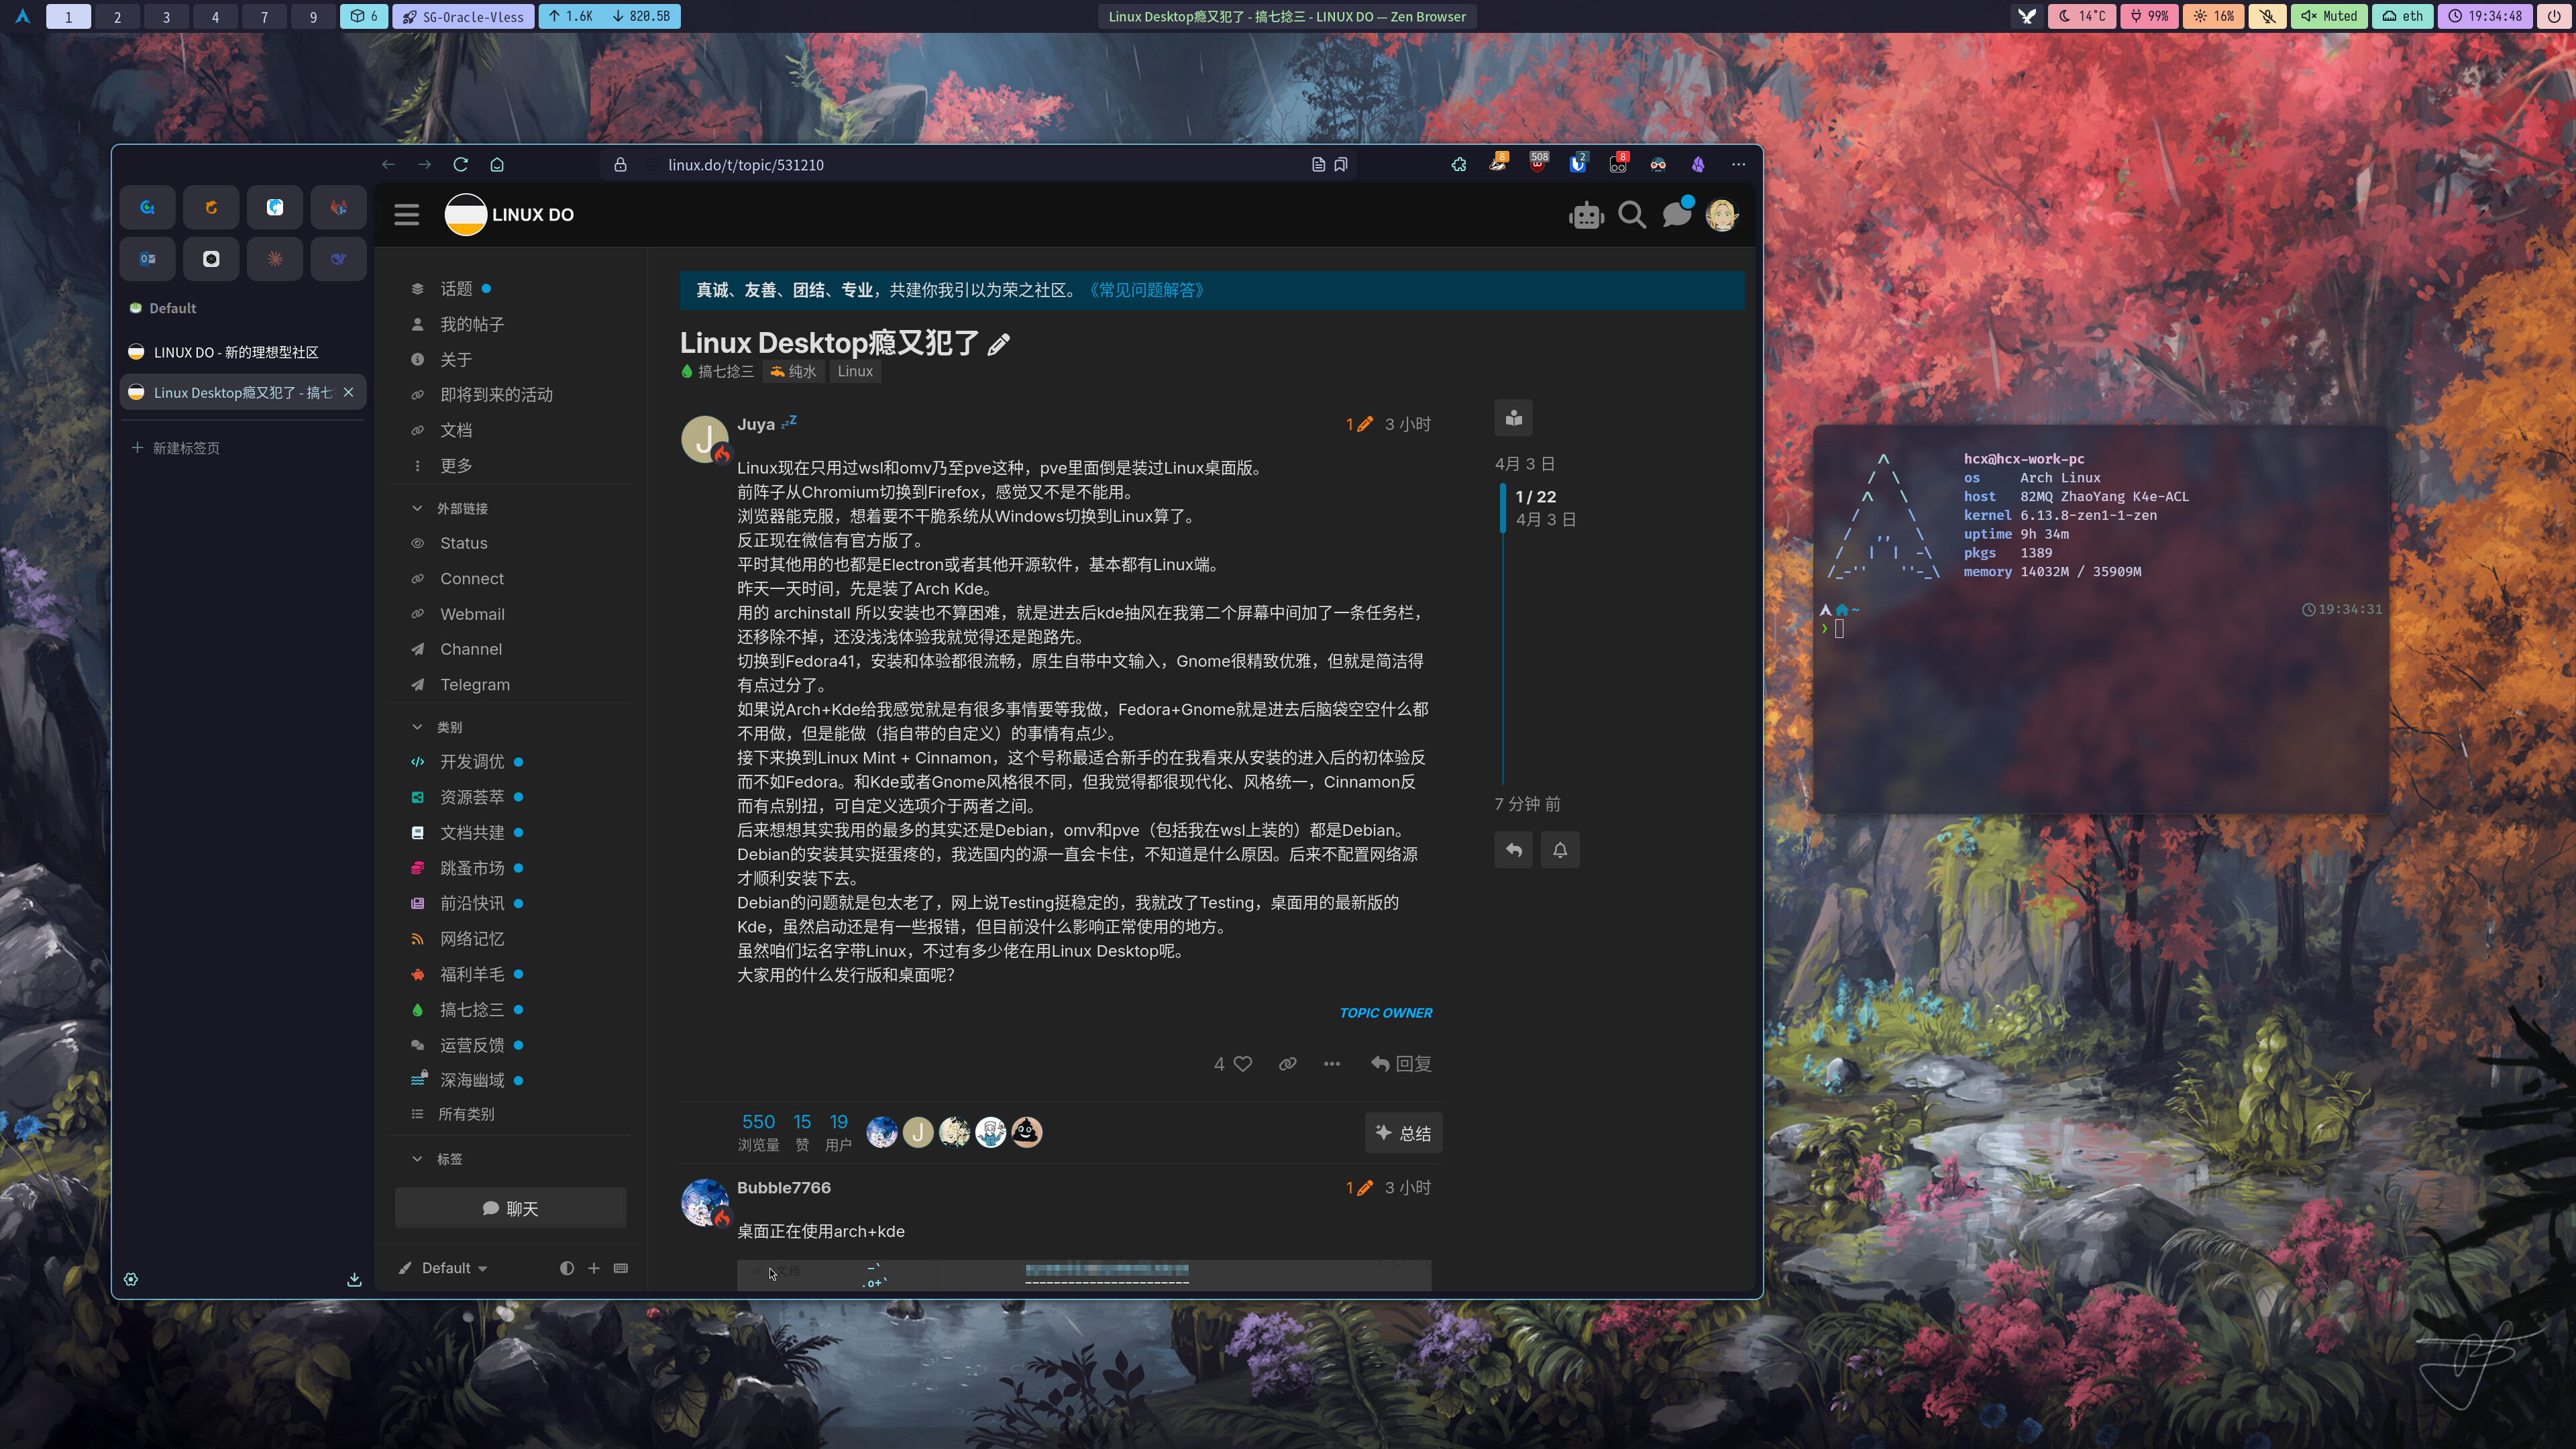Open the Default workspace switcher in Zen sidebar
Viewport: 2576px width, 1449px height.
pos(163,308)
